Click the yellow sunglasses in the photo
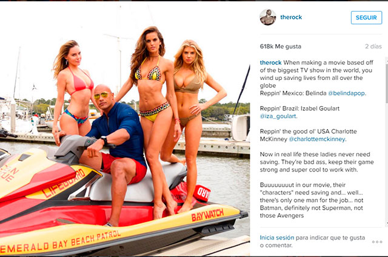 (102, 96)
